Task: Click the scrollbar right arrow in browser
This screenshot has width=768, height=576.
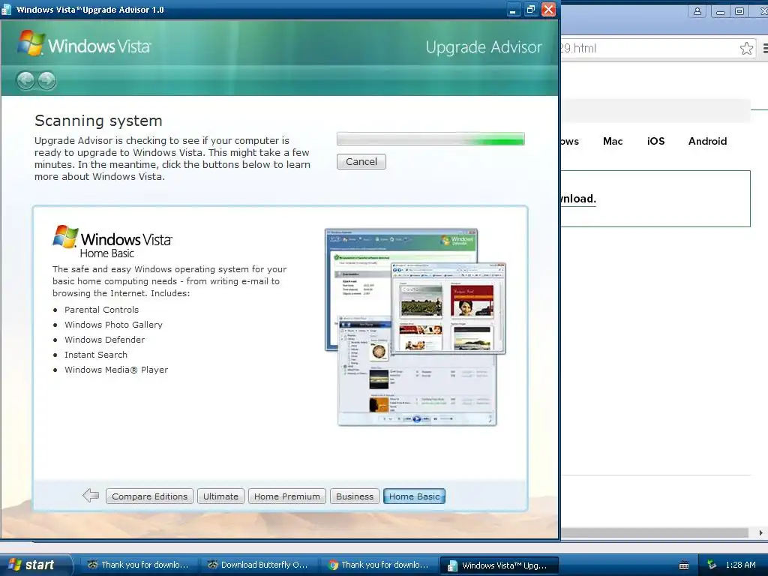Action: 760,532
